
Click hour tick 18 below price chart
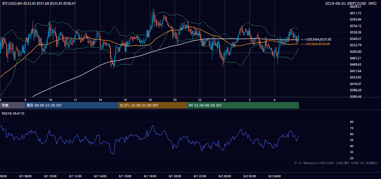(x=150, y=100)
